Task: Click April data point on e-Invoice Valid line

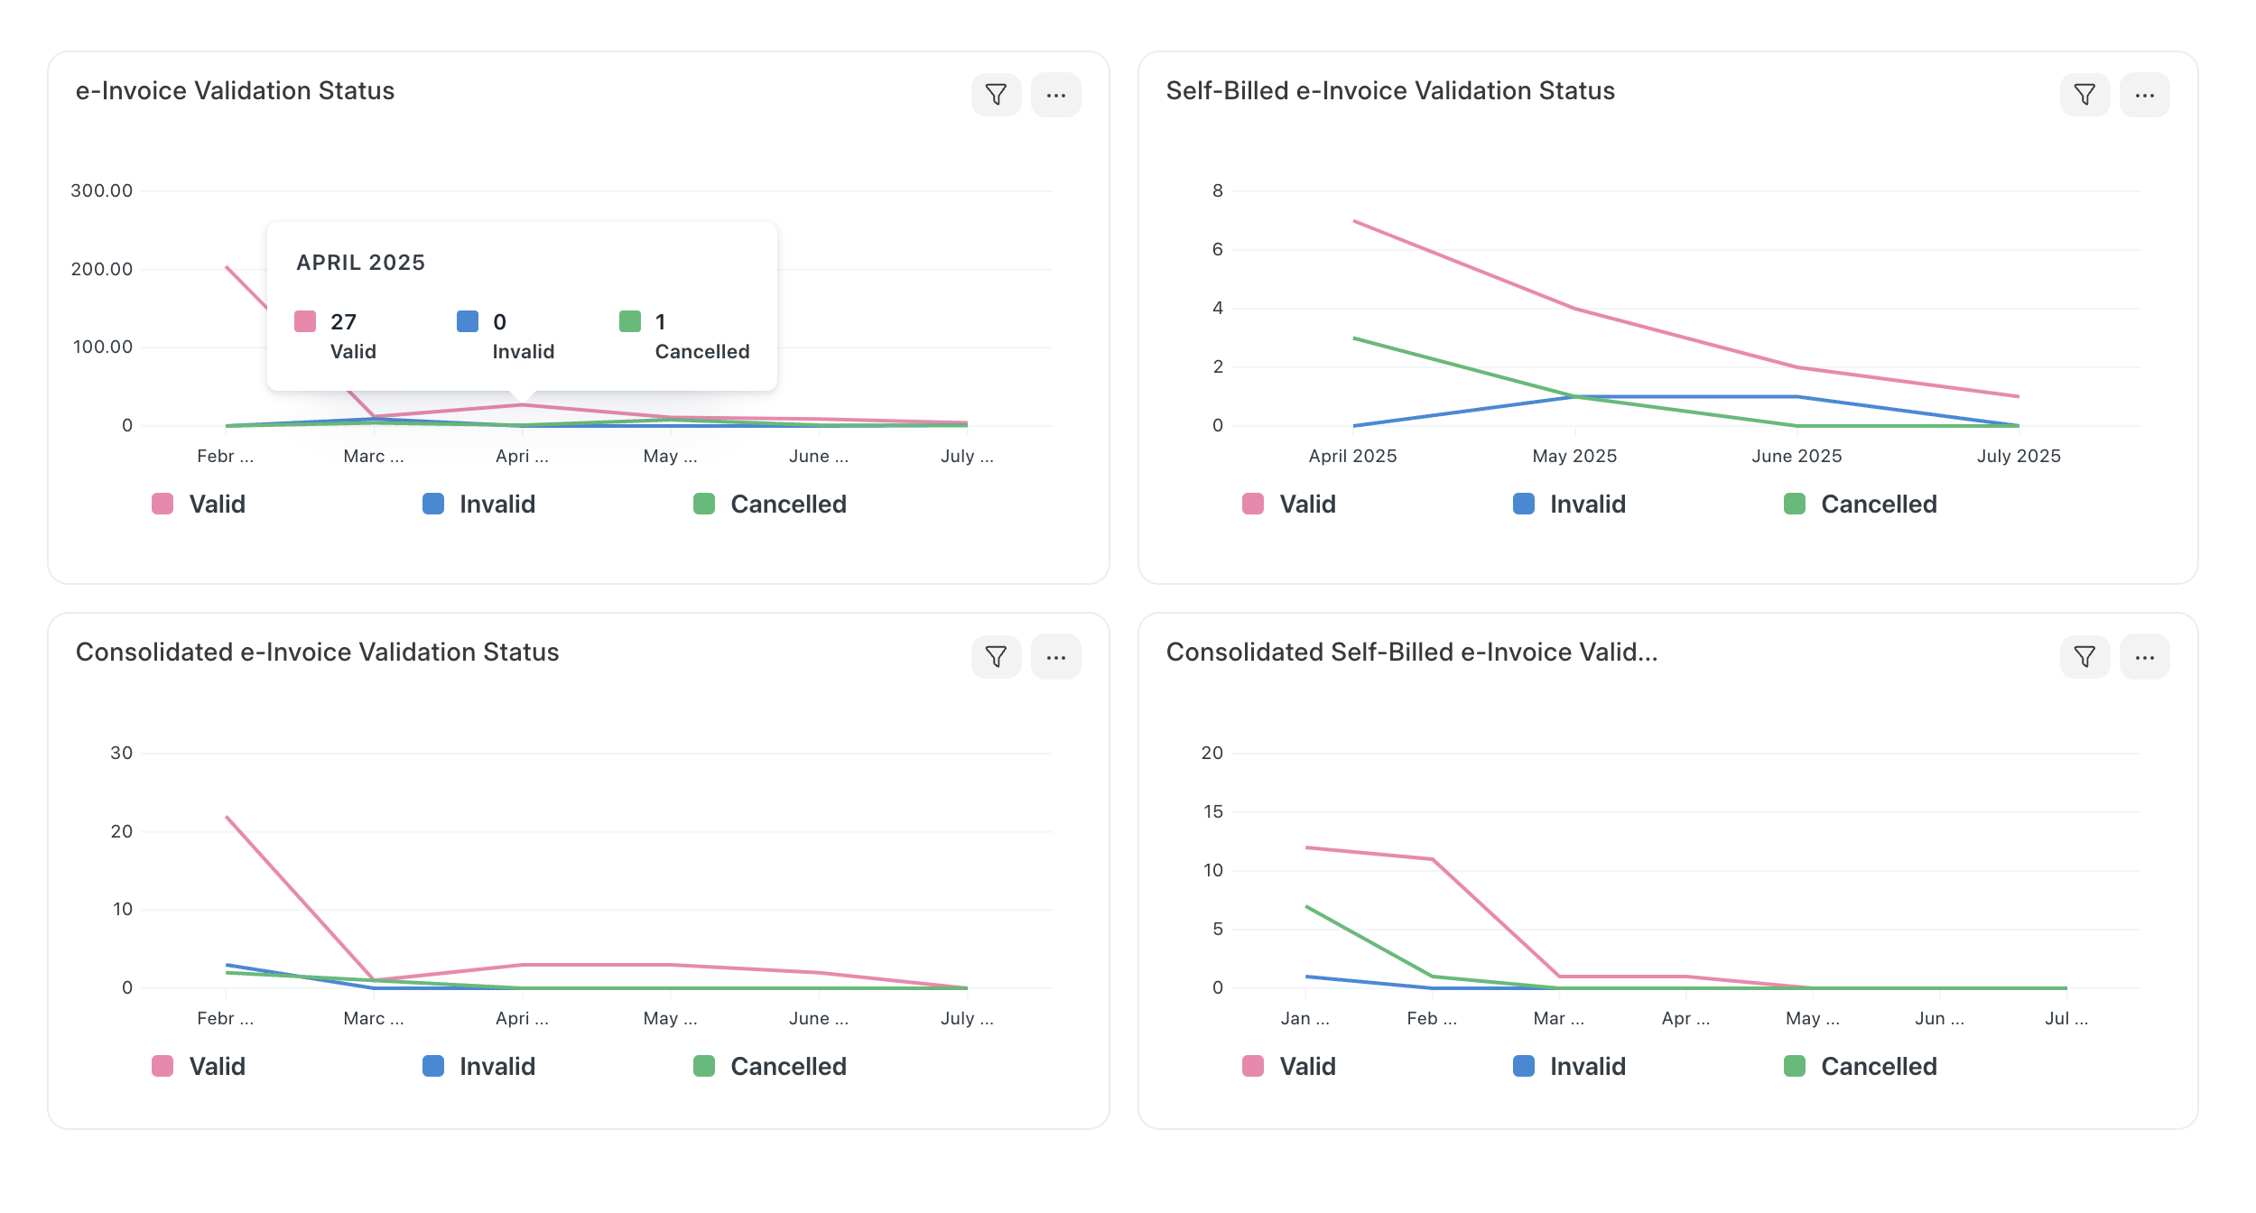Action: click(x=523, y=404)
